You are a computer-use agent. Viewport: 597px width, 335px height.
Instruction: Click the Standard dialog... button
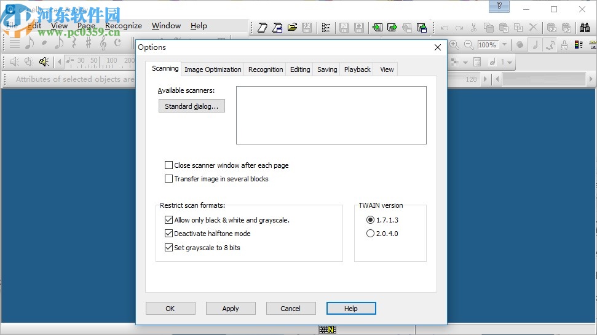(191, 106)
